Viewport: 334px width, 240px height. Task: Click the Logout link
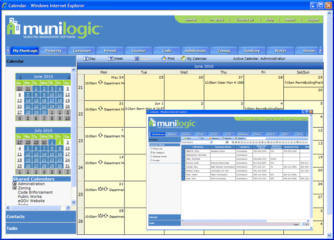point(313,20)
